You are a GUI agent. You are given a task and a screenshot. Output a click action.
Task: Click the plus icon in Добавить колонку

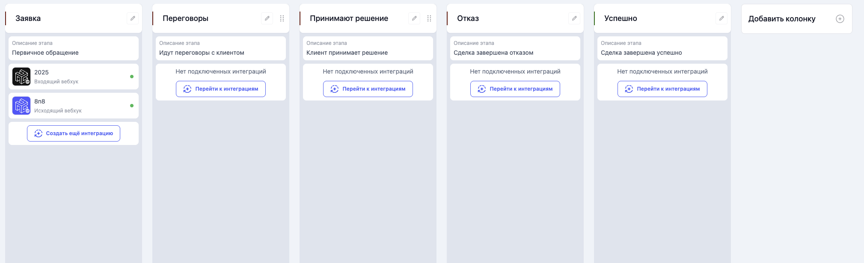pyautogui.click(x=840, y=18)
